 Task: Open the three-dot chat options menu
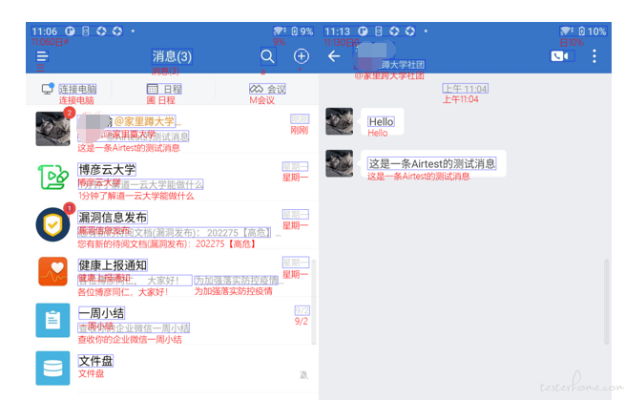coord(594,56)
